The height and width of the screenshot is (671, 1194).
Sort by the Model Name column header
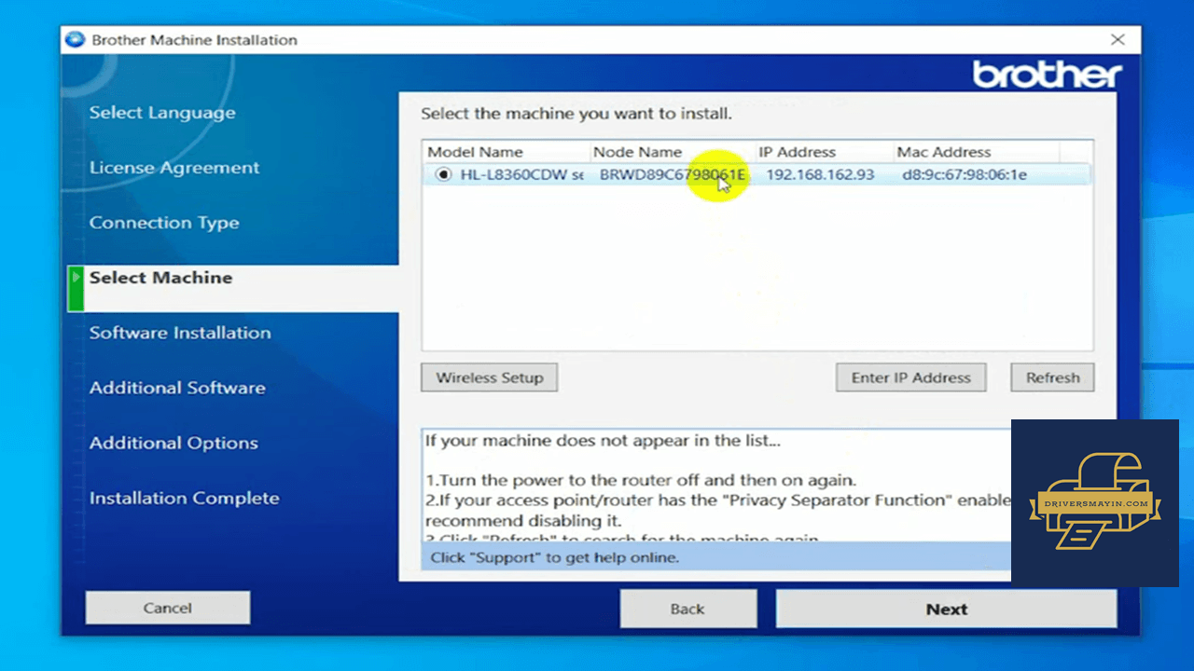(475, 152)
